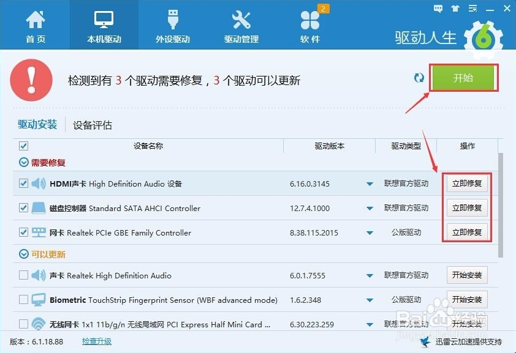
Task: Click 立即修复 for 磁盘控制器
Action: click(467, 208)
